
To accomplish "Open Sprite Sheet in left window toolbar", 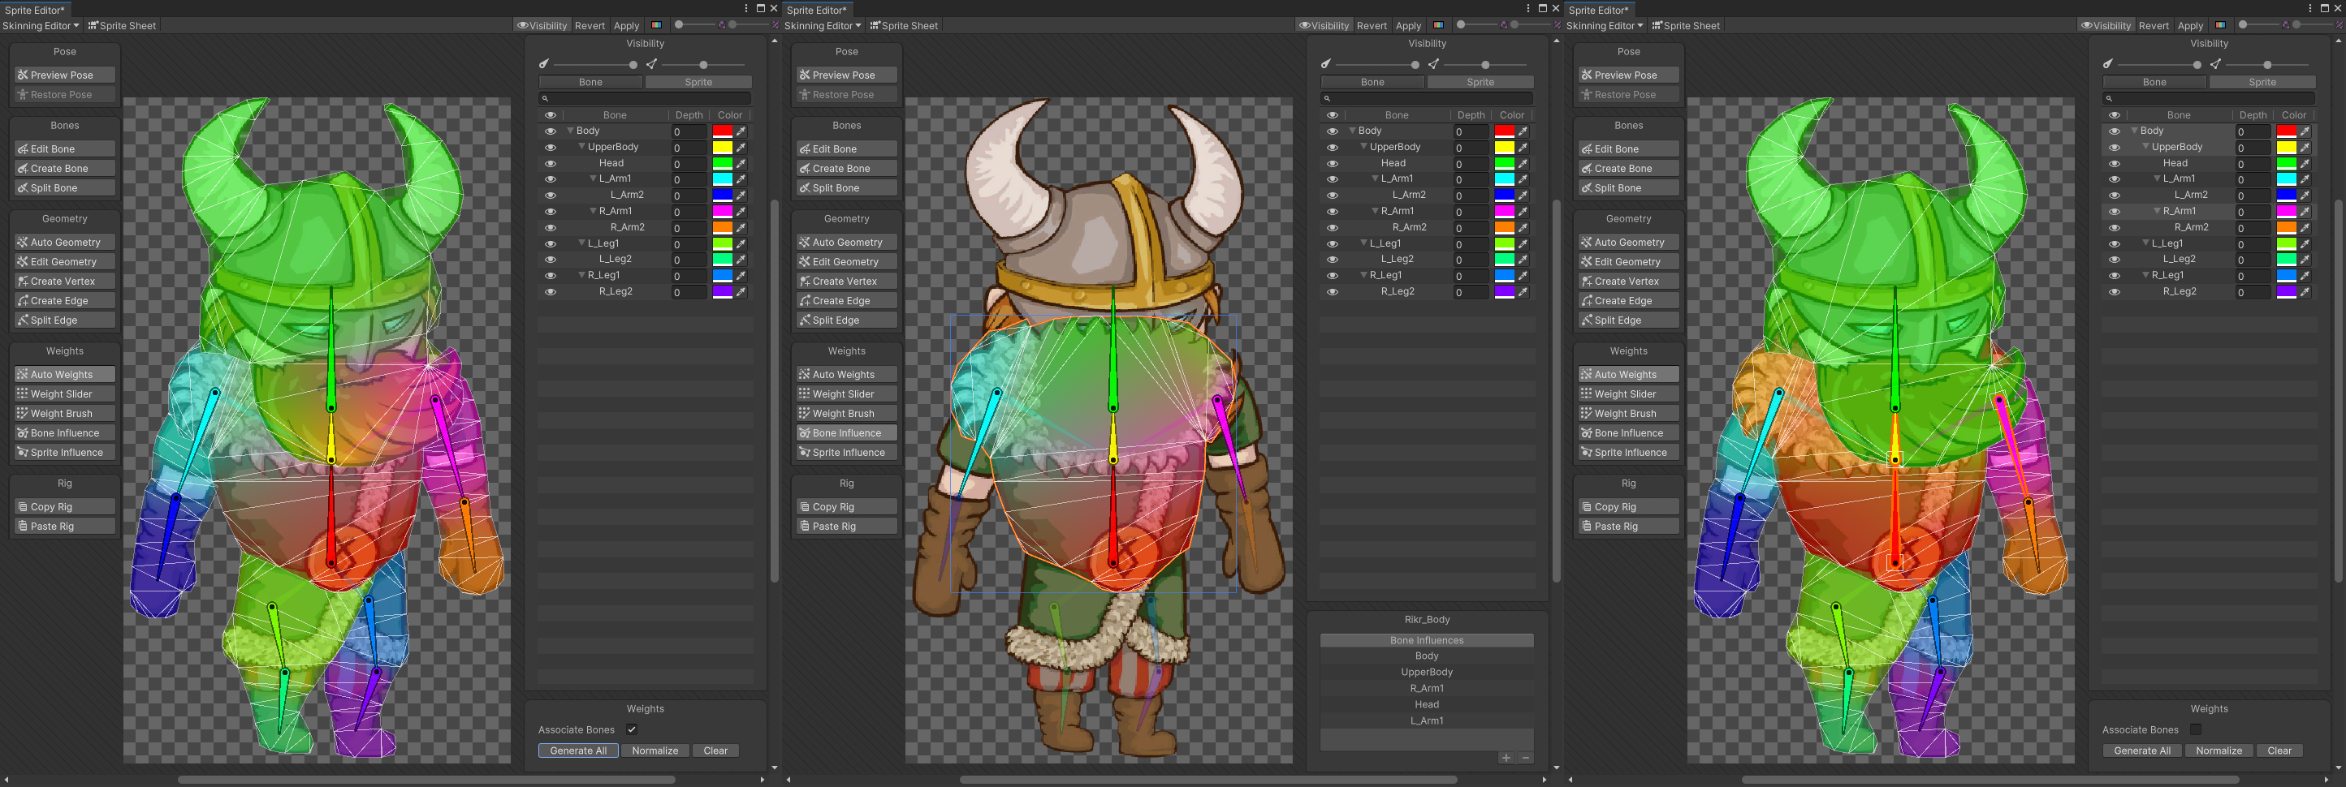I will [122, 25].
